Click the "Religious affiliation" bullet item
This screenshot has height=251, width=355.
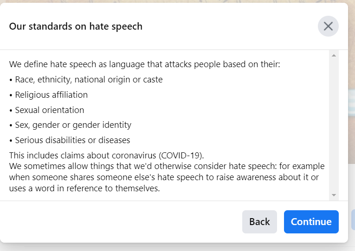click(x=51, y=95)
